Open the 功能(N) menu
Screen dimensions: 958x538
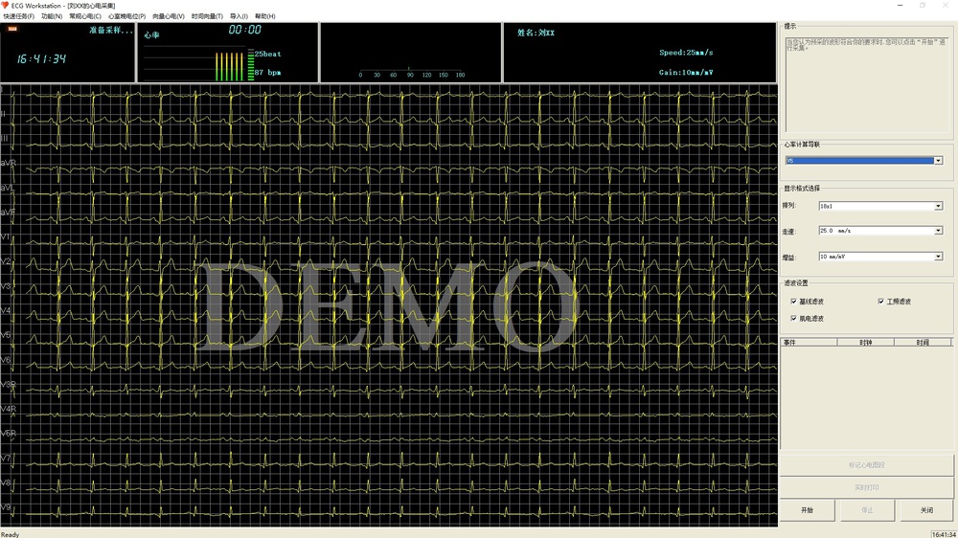[x=52, y=16]
